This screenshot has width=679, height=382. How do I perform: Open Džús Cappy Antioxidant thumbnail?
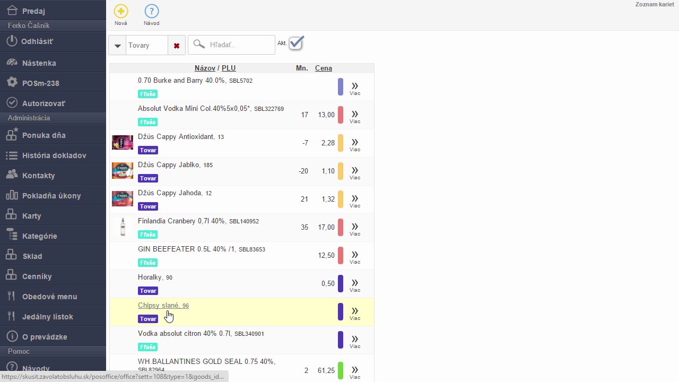[123, 142]
